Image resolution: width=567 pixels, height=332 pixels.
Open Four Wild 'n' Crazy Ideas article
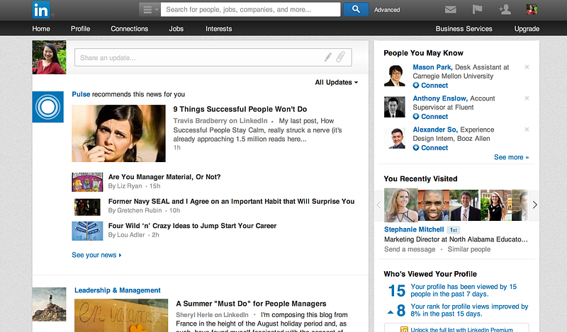point(192,226)
